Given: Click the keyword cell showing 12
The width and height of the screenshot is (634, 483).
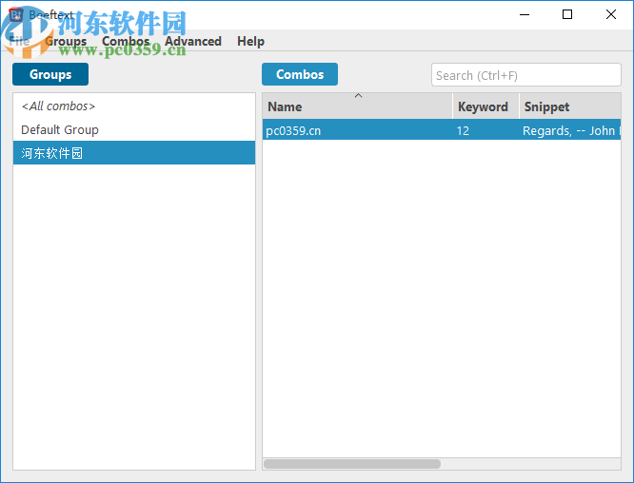Looking at the screenshot, I should point(485,130).
